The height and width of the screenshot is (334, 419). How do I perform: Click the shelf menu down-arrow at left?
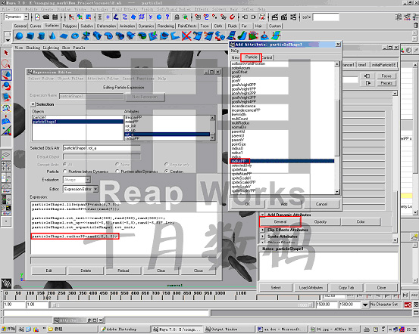(8, 40)
